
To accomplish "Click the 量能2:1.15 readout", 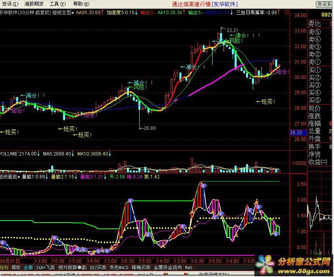I will [62, 177].
